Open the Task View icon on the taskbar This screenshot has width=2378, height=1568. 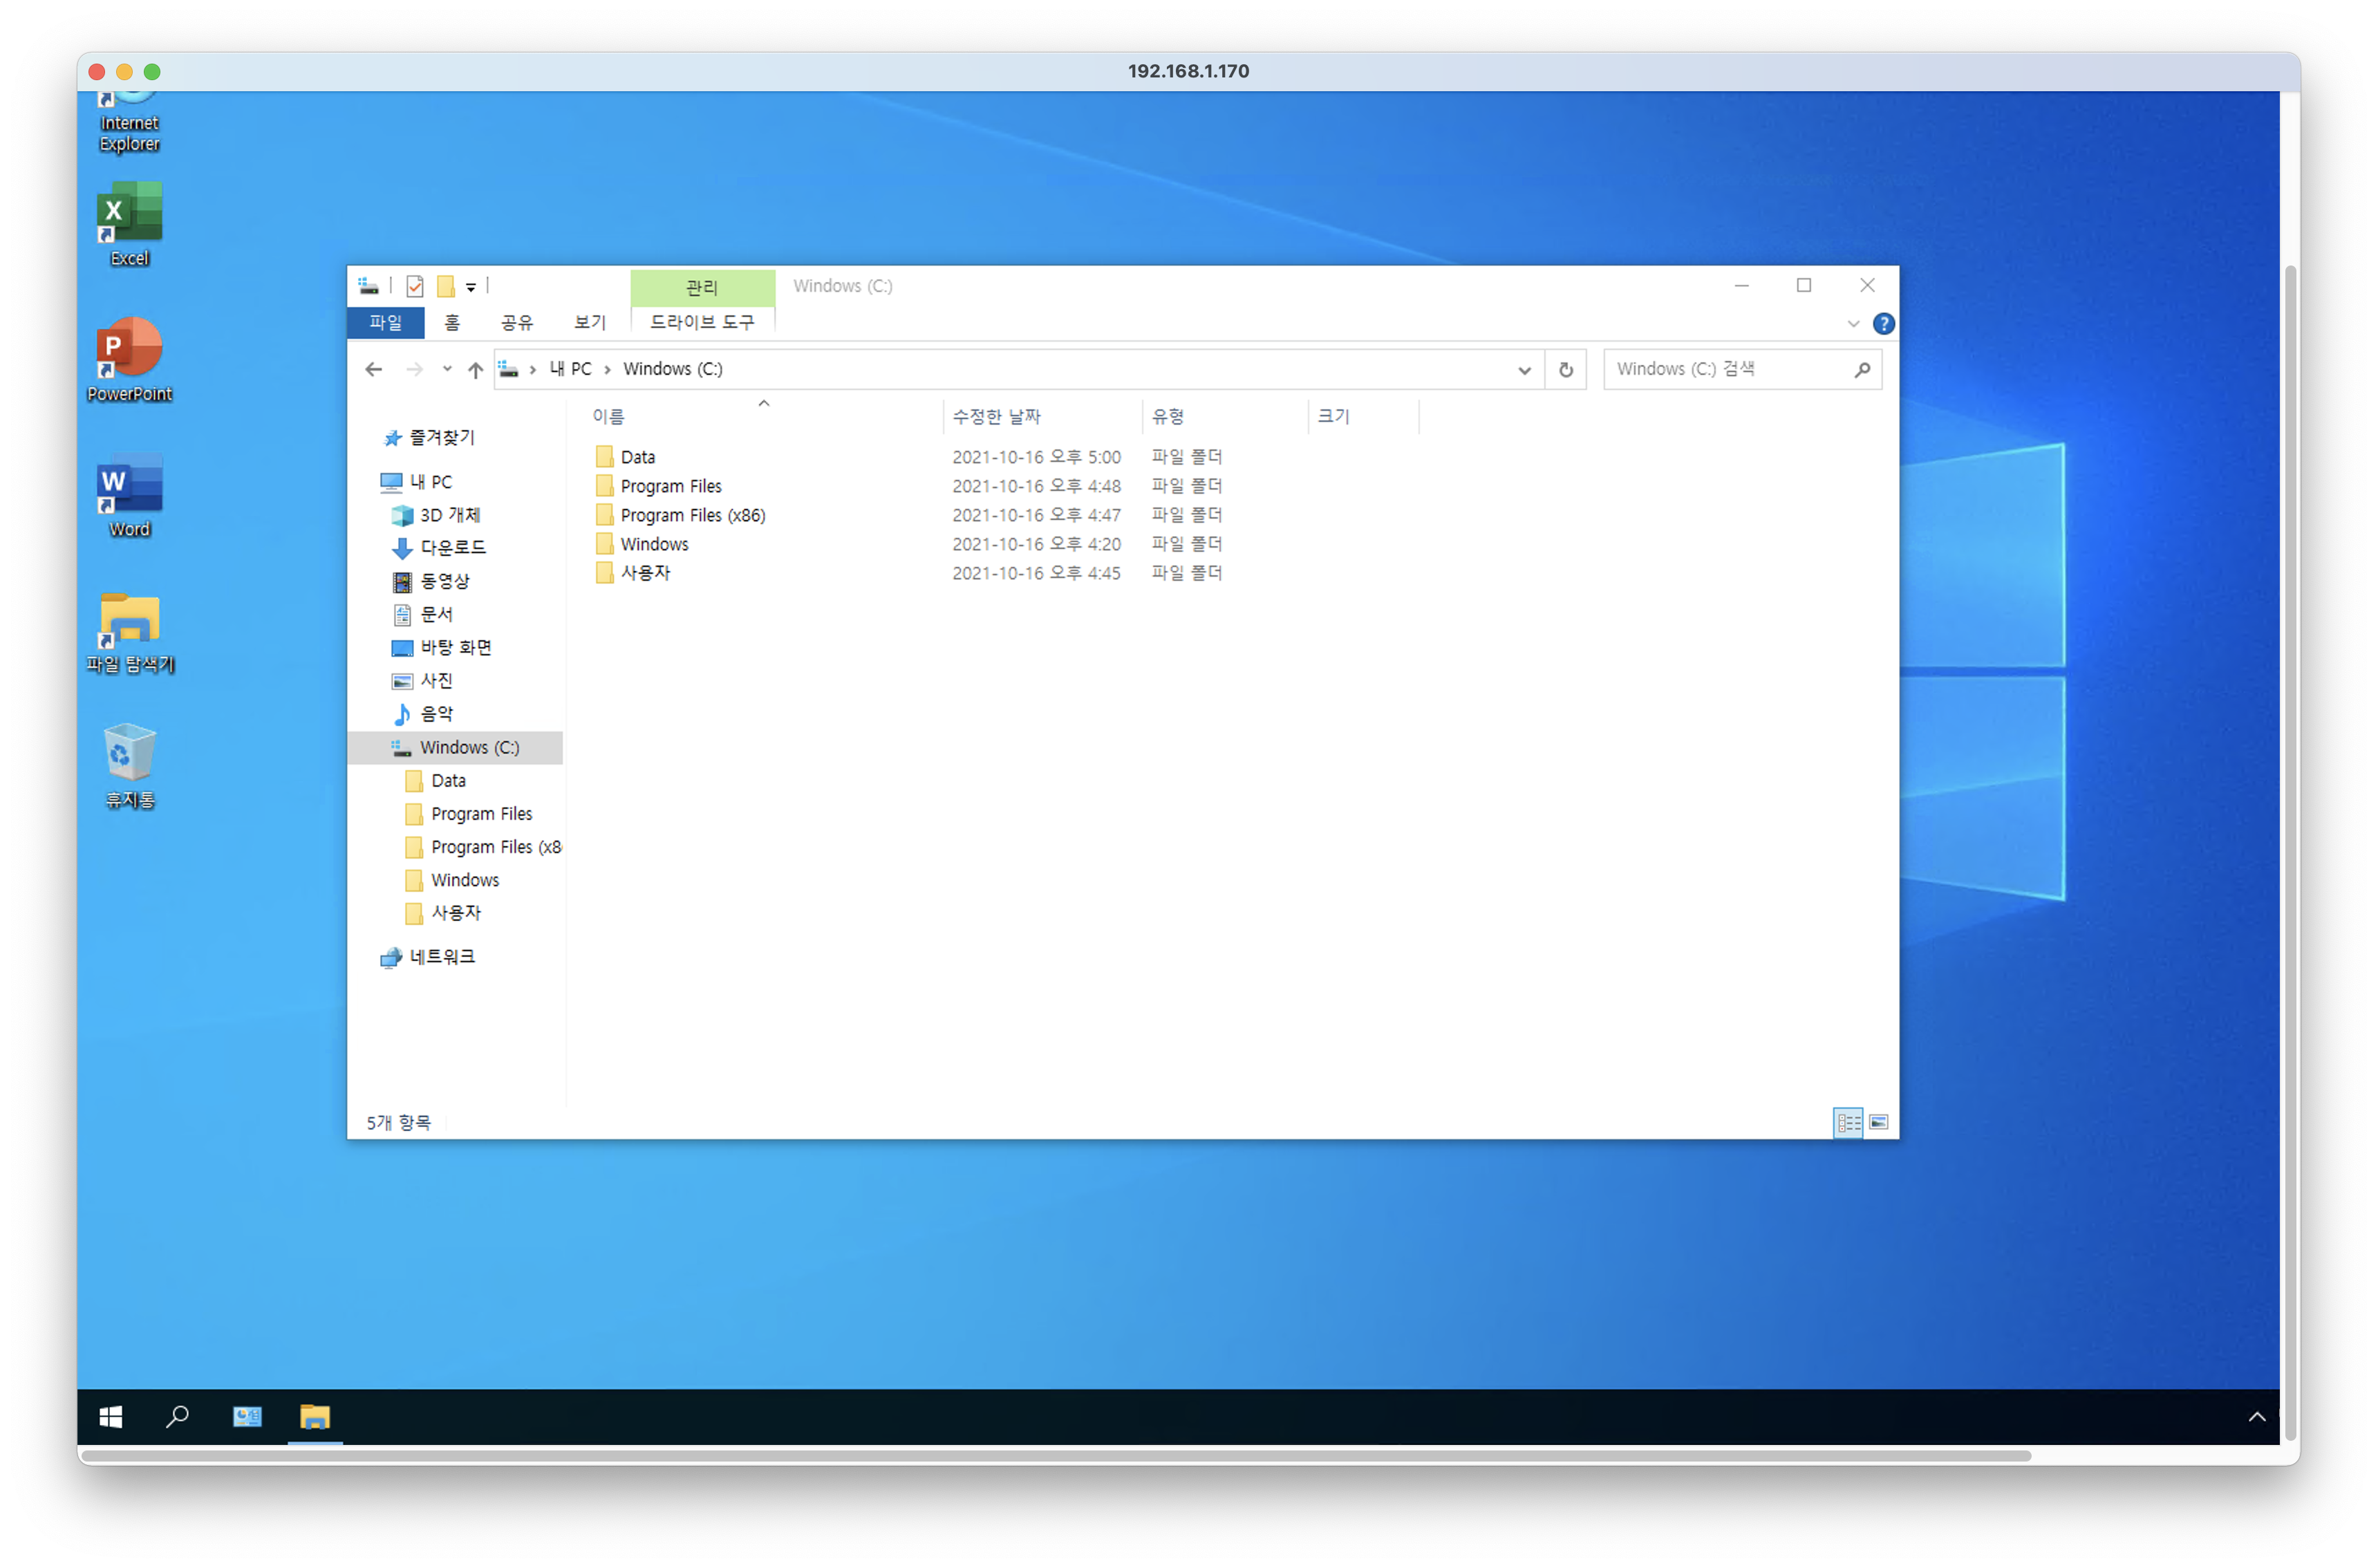pos(247,1416)
